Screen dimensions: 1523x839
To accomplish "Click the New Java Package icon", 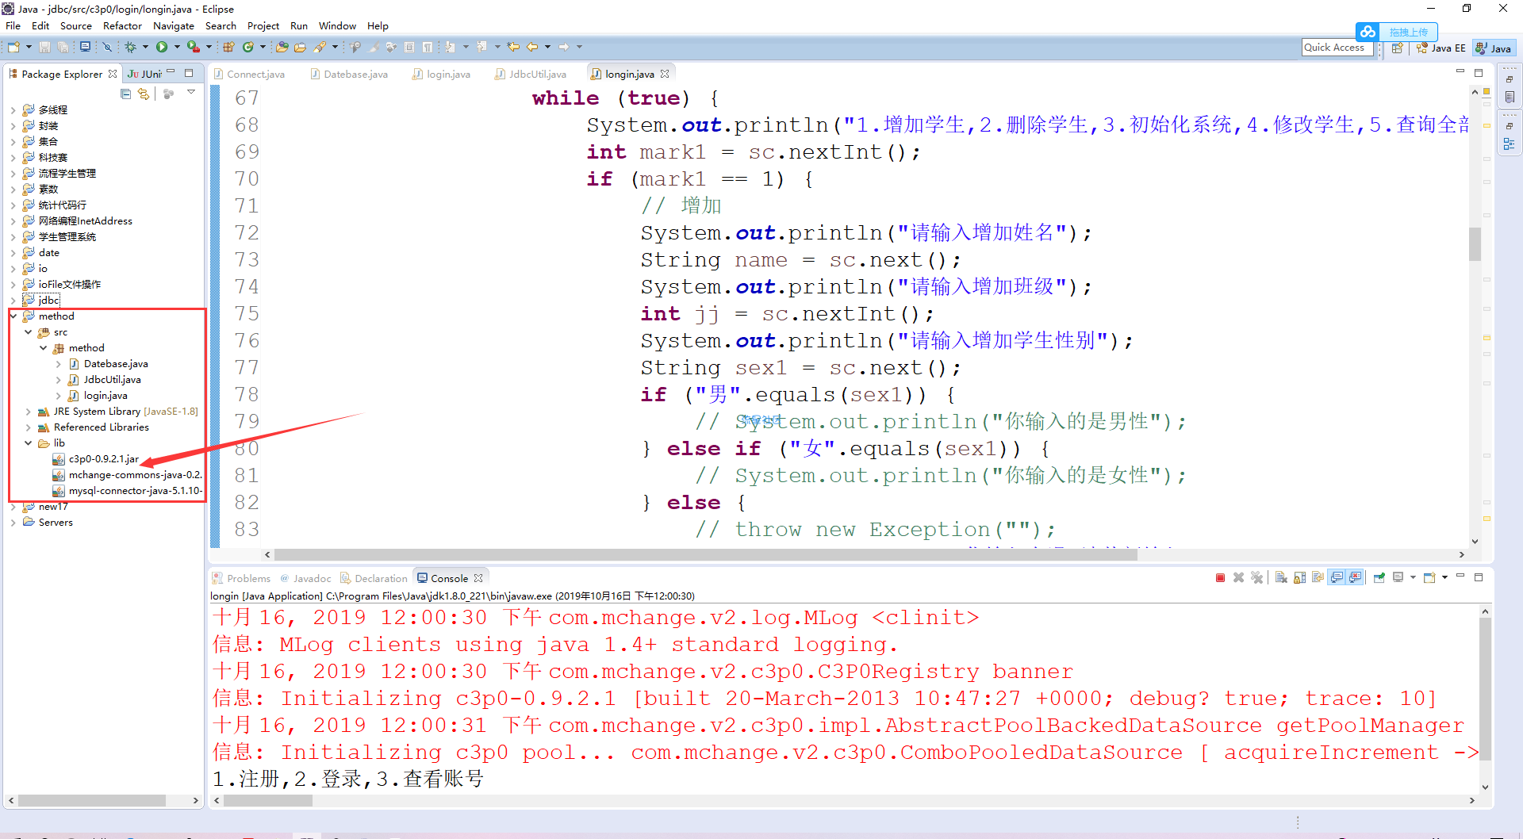I will click(228, 48).
